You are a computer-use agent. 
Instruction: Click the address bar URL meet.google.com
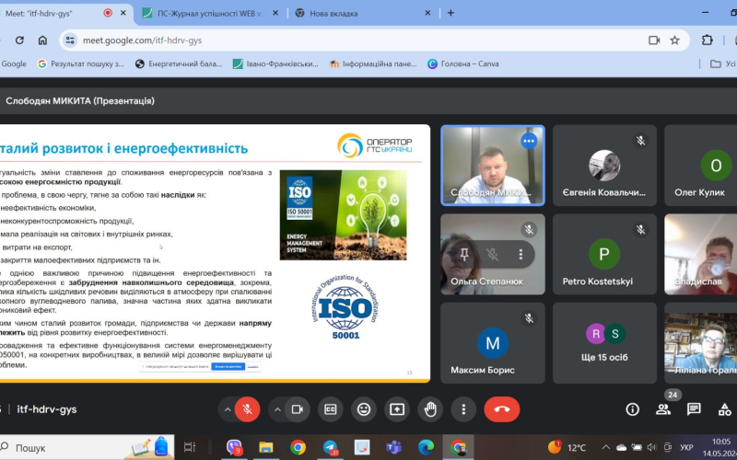coord(143,40)
